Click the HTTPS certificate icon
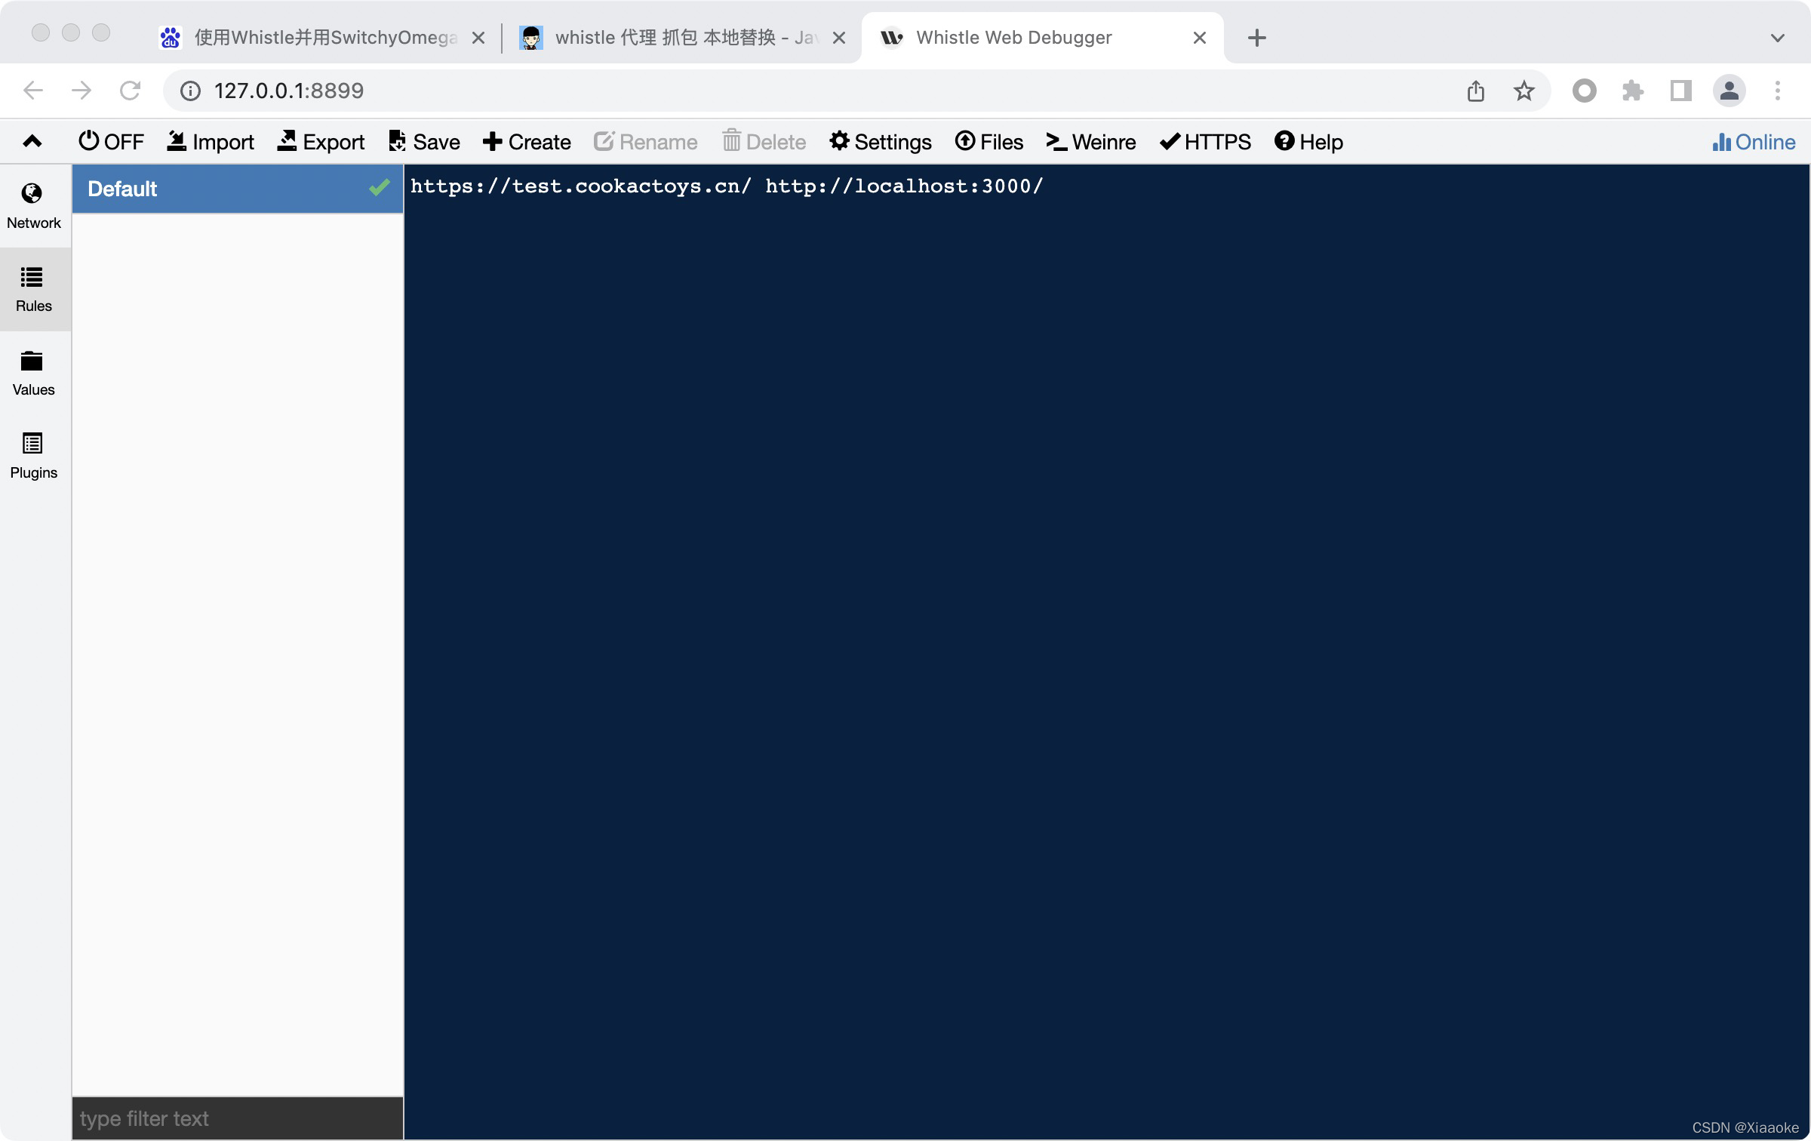The width and height of the screenshot is (1811, 1141). pyautogui.click(x=1204, y=140)
